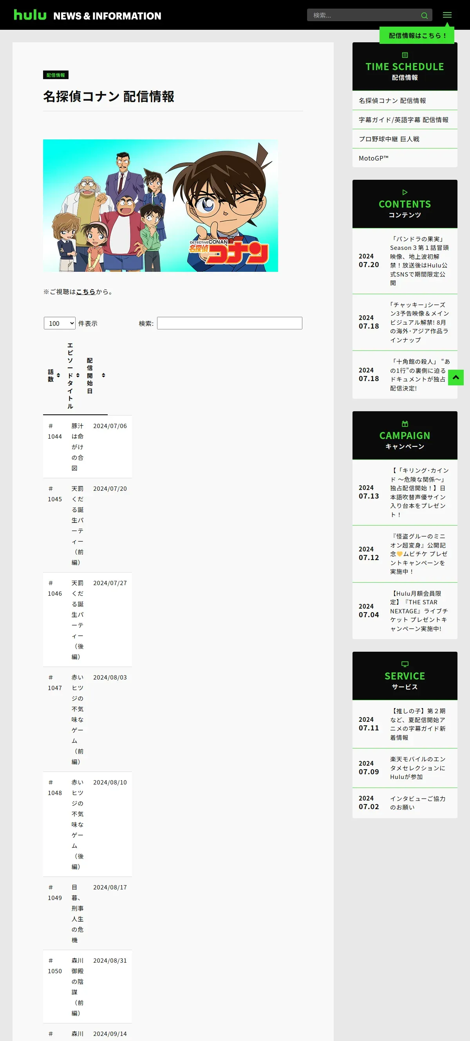Click the Hulu logo in the header
470x1041 pixels.
(30, 15)
